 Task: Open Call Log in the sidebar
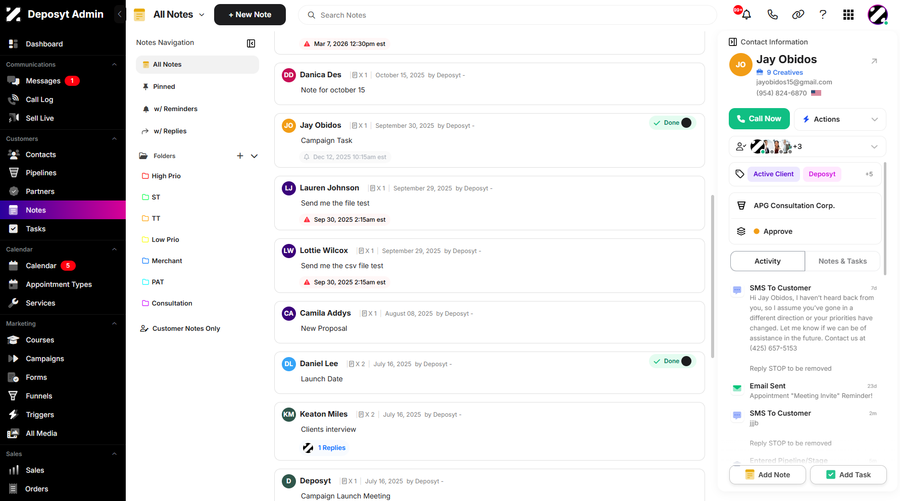(x=39, y=99)
